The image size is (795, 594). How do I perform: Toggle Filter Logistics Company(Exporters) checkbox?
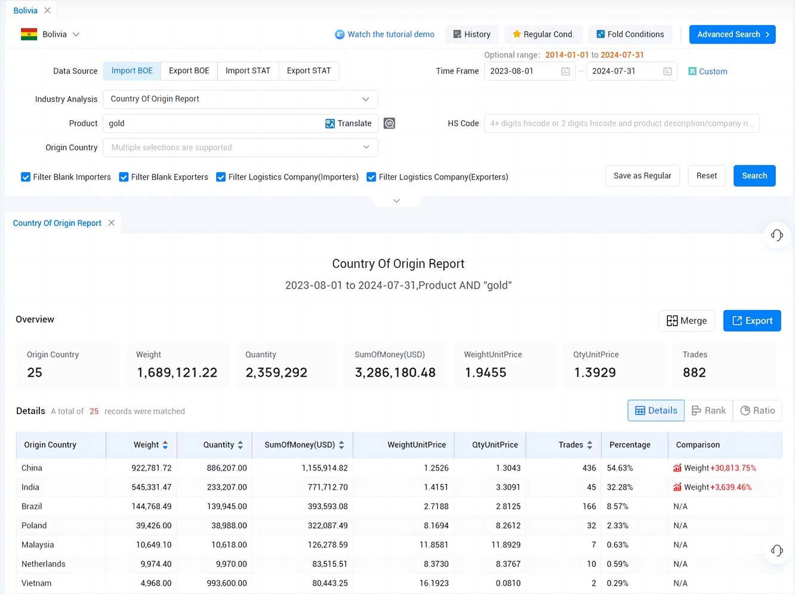tap(371, 177)
